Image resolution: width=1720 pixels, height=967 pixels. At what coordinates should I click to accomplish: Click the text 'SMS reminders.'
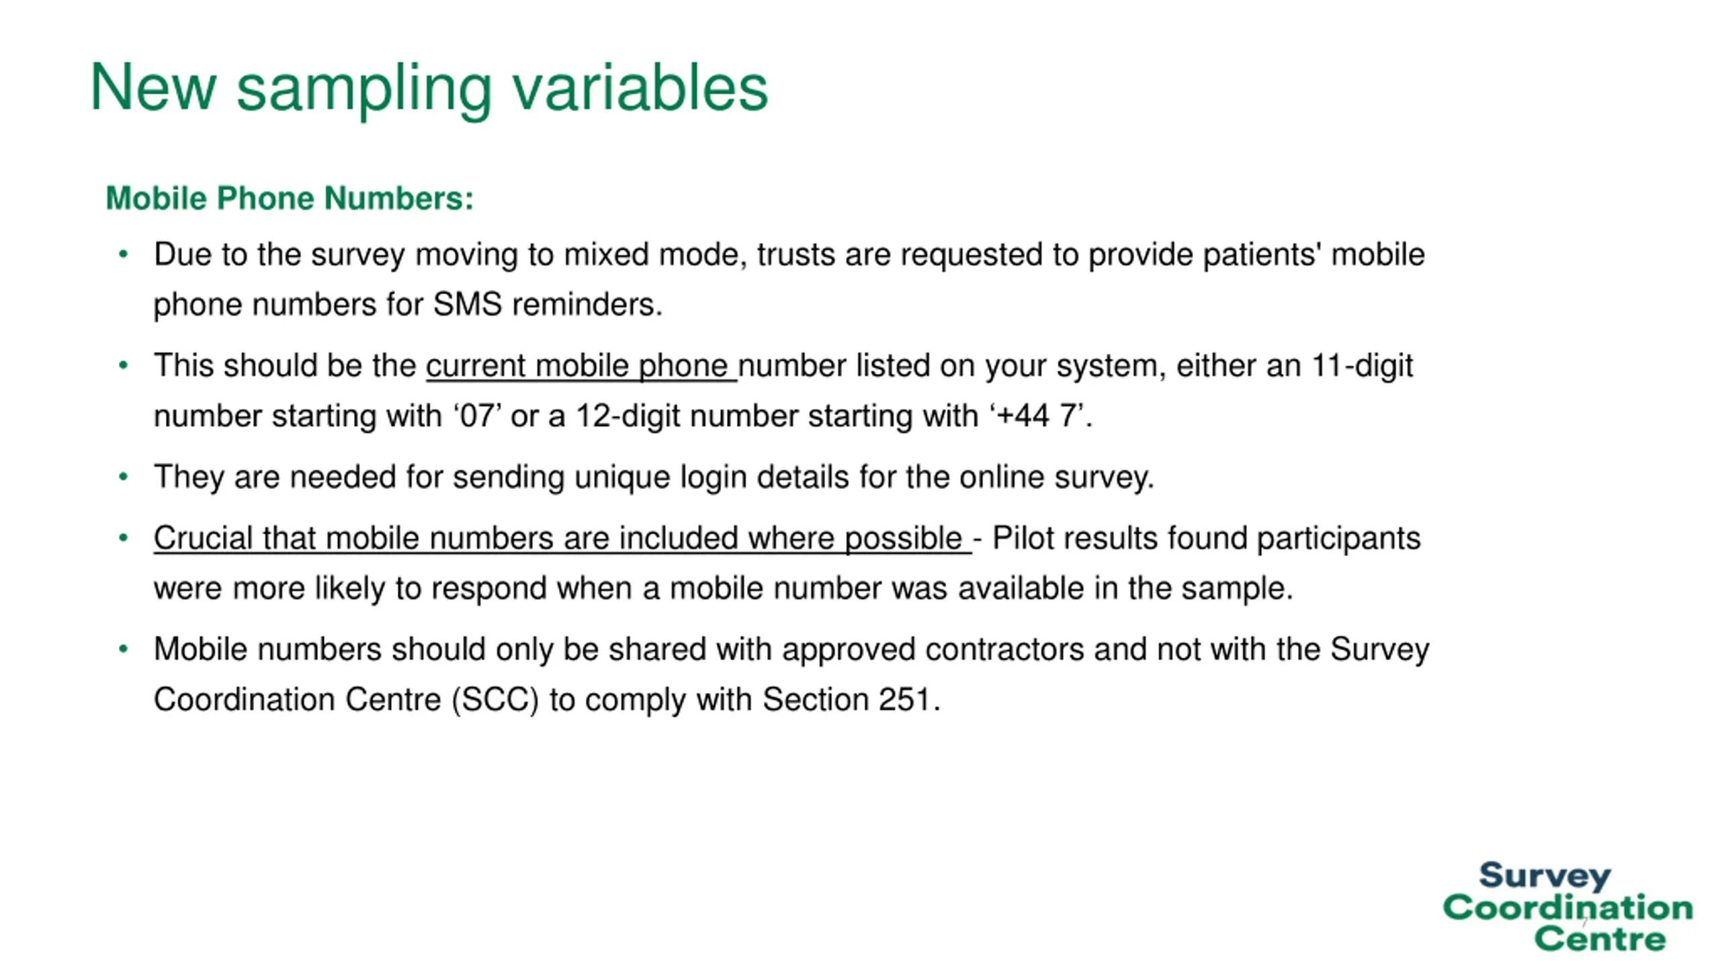(x=548, y=304)
